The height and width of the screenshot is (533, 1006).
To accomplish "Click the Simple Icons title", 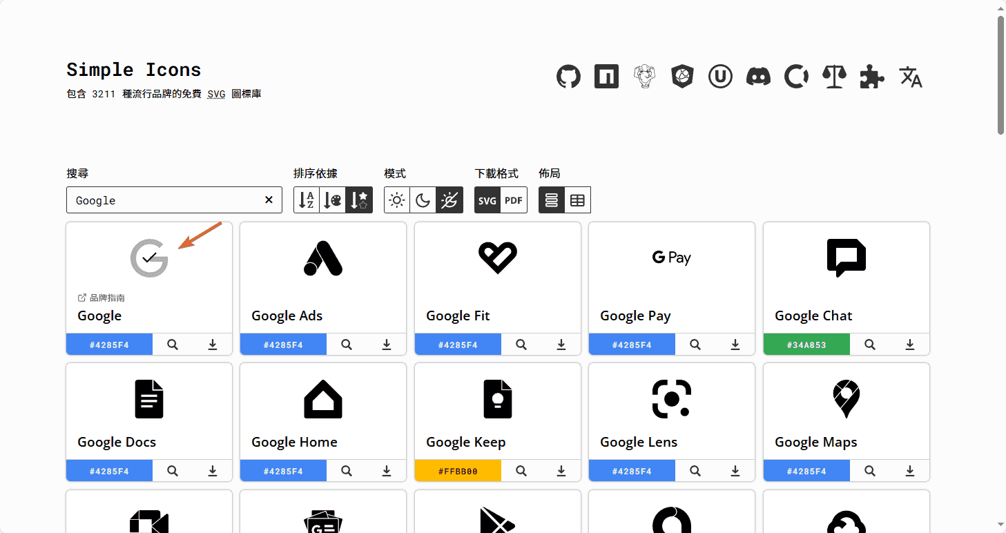I will 134,70.
